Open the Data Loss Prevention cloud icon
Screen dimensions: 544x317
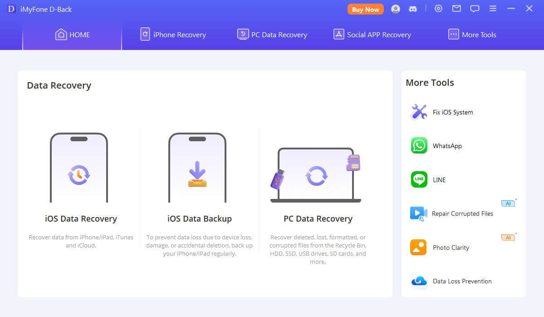point(418,281)
